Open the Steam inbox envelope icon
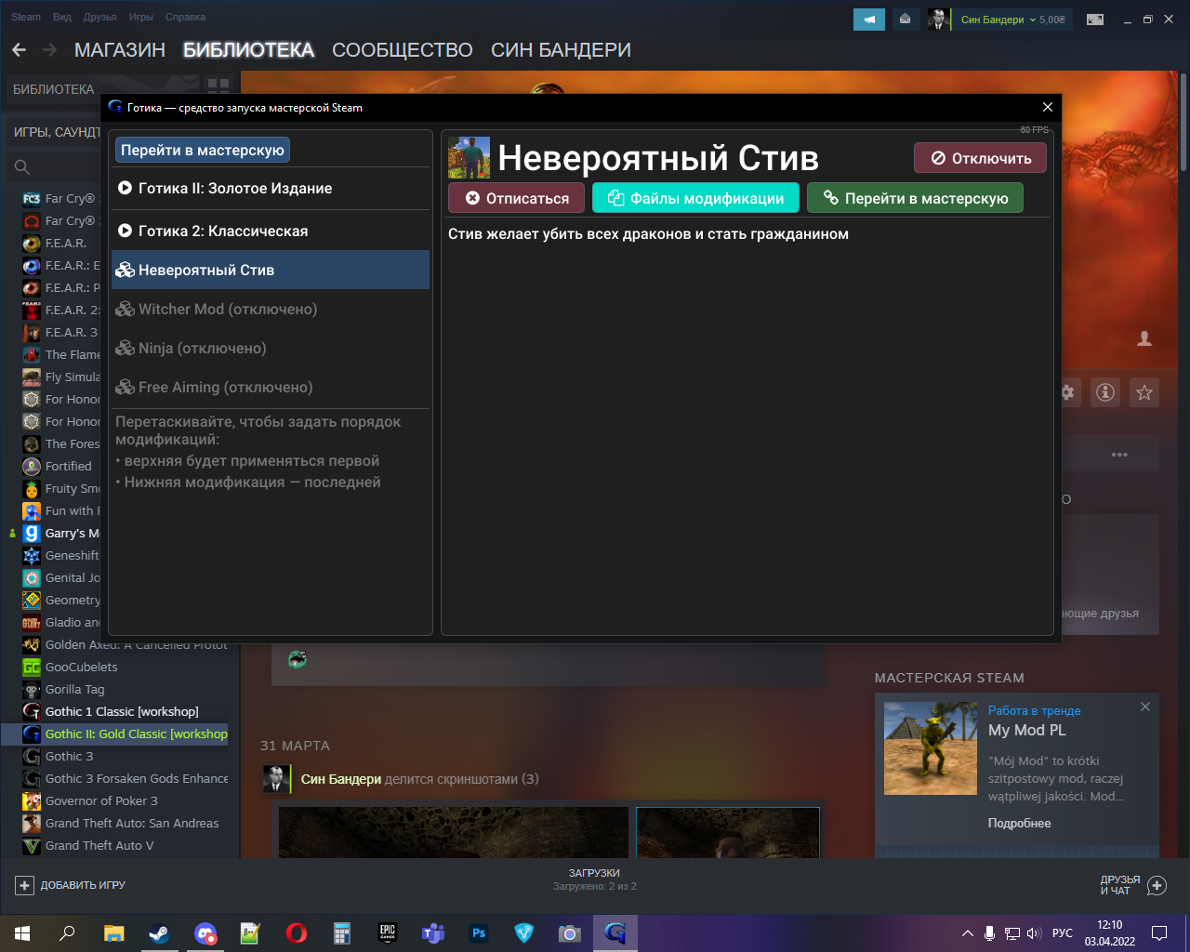 tap(905, 20)
